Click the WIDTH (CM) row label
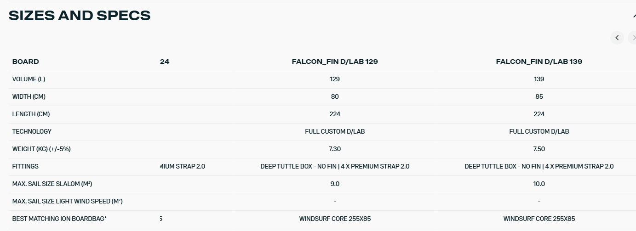This screenshot has height=231, width=636. pos(29,96)
